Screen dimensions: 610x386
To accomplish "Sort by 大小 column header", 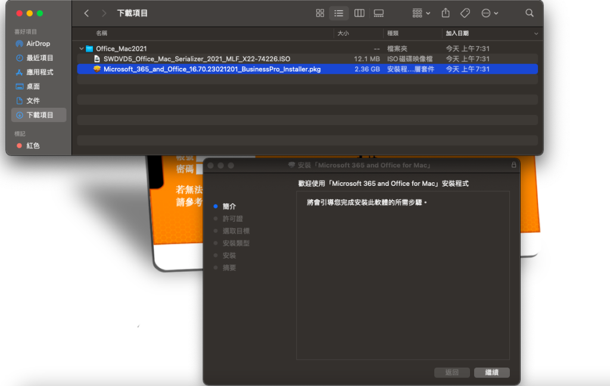I will (x=343, y=33).
